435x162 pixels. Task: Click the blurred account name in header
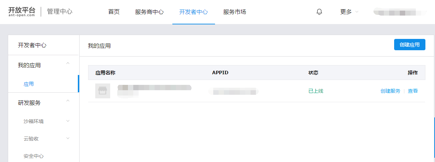pos(399,12)
